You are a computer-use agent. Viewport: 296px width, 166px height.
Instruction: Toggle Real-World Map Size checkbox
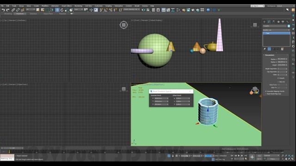pyautogui.click(x=266, y=94)
